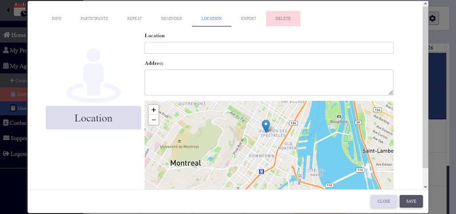
Task: Click the calendar logo icon
Action: [x=21, y=10]
